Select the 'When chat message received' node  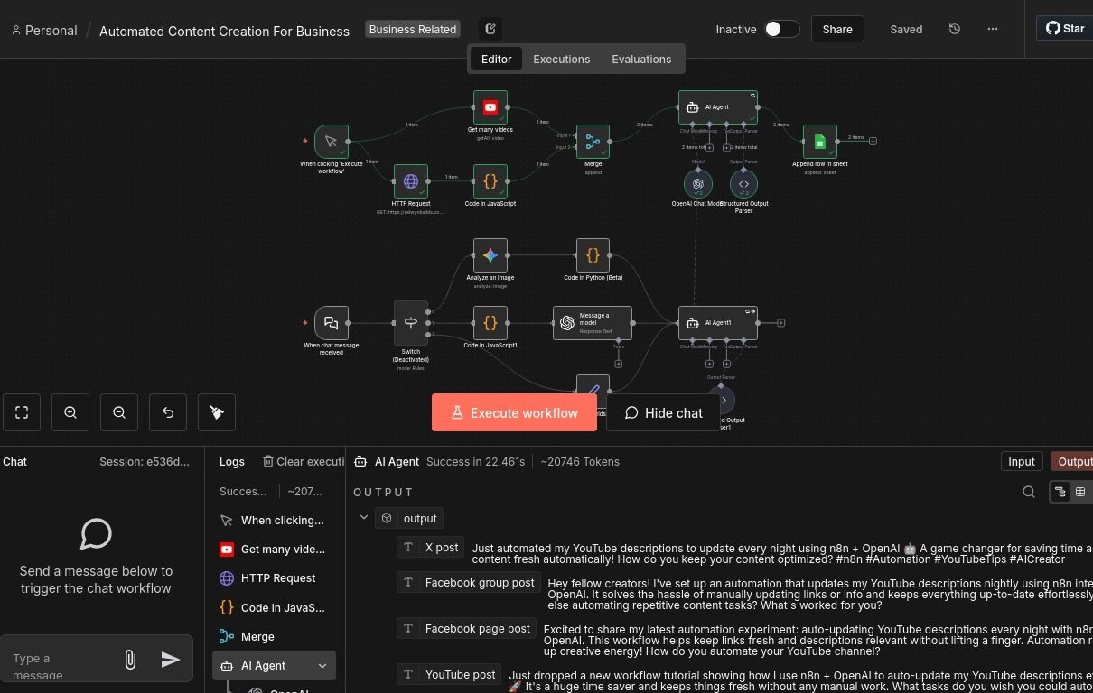point(332,323)
